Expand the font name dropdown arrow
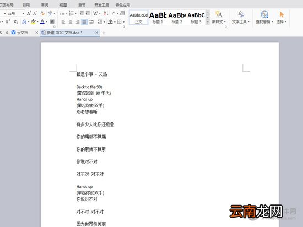303x227 pixels. point(4,13)
